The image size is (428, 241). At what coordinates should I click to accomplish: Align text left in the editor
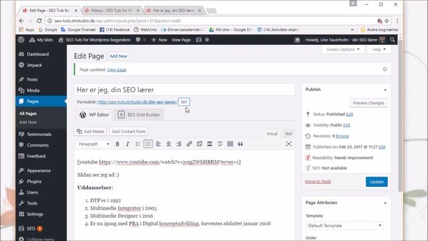tap(158, 144)
